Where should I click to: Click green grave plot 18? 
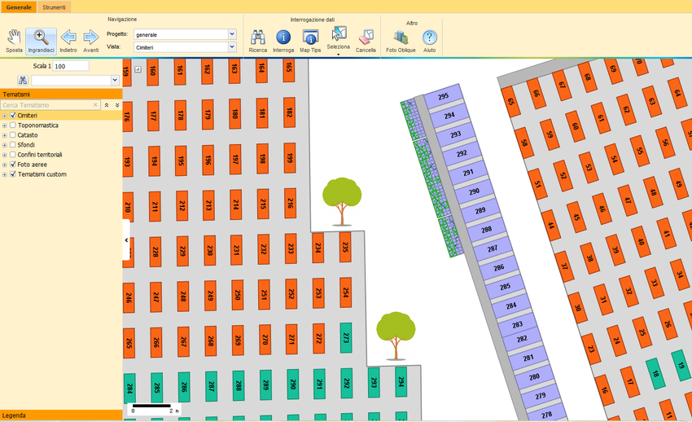pos(655,374)
